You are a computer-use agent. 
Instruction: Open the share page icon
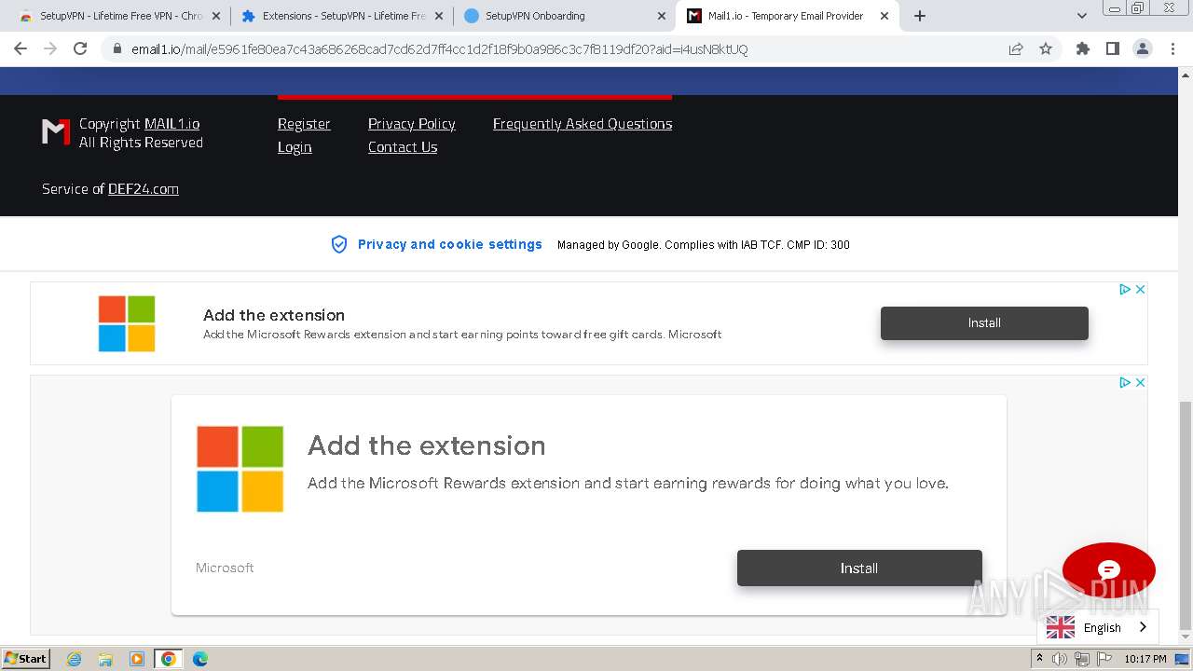(1016, 48)
